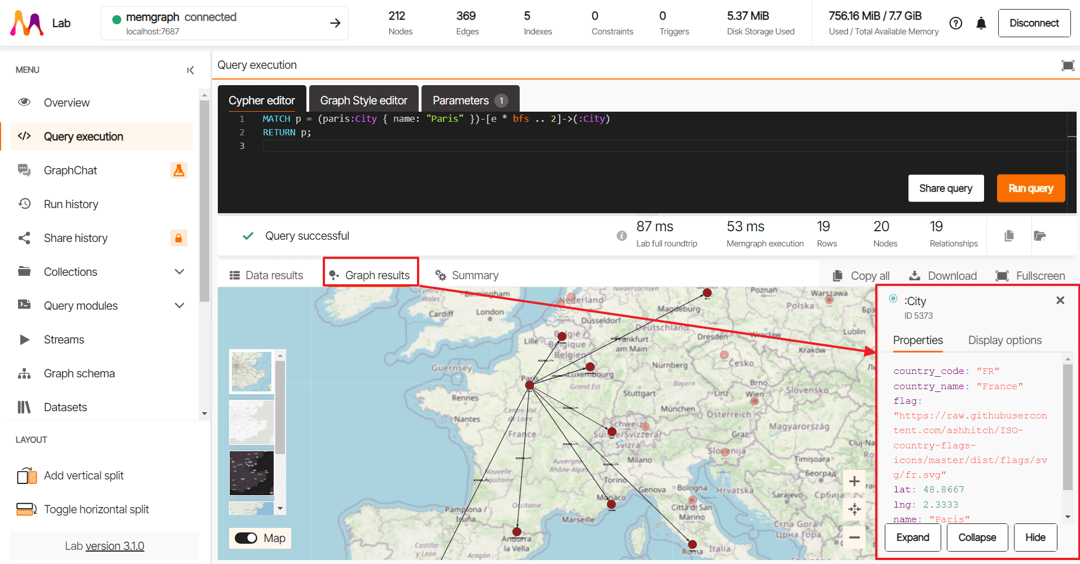The image size is (1080, 564).
Task: Expand the Collections menu
Action: (179, 272)
